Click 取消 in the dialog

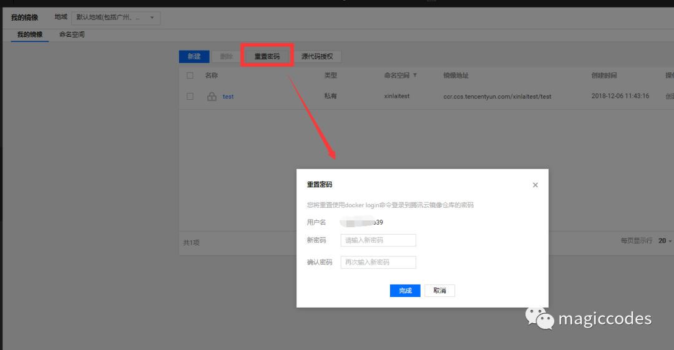click(x=439, y=291)
